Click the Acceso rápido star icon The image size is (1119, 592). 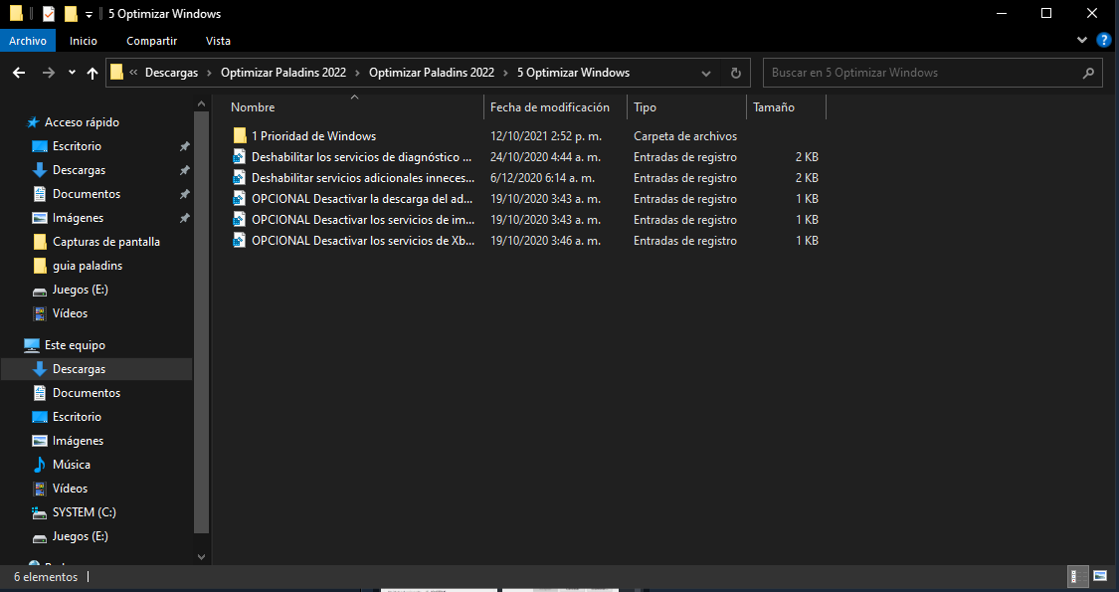click(x=32, y=122)
